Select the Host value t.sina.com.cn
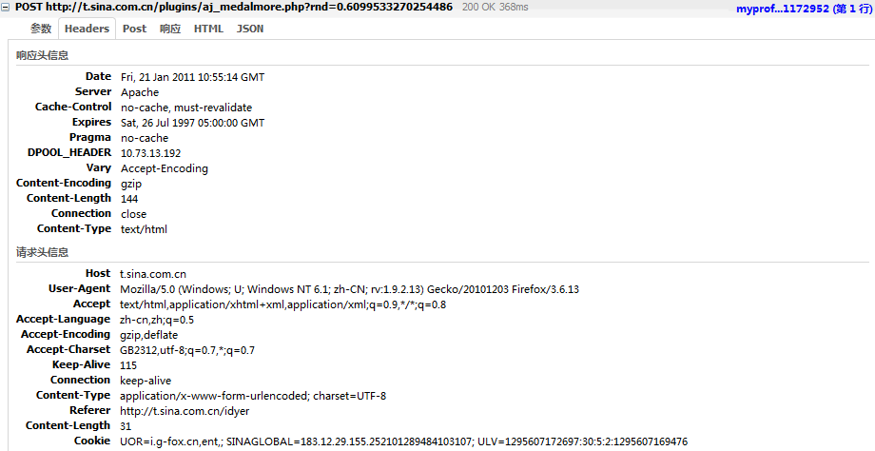This screenshot has width=875, height=451. pos(153,274)
